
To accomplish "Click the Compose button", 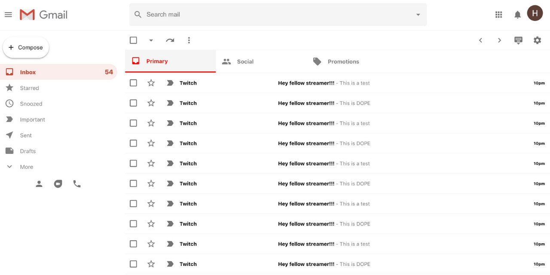I will [26, 47].
